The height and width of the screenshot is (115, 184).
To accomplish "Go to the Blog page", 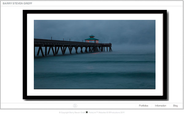I will point(175,105).
